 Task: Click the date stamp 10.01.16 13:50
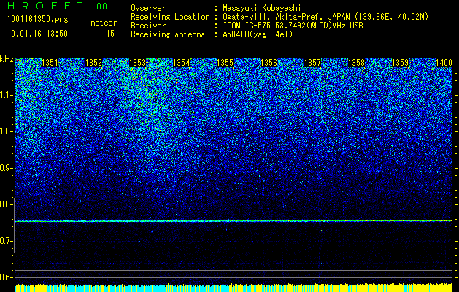pyautogui.click(x=37, y=34)
